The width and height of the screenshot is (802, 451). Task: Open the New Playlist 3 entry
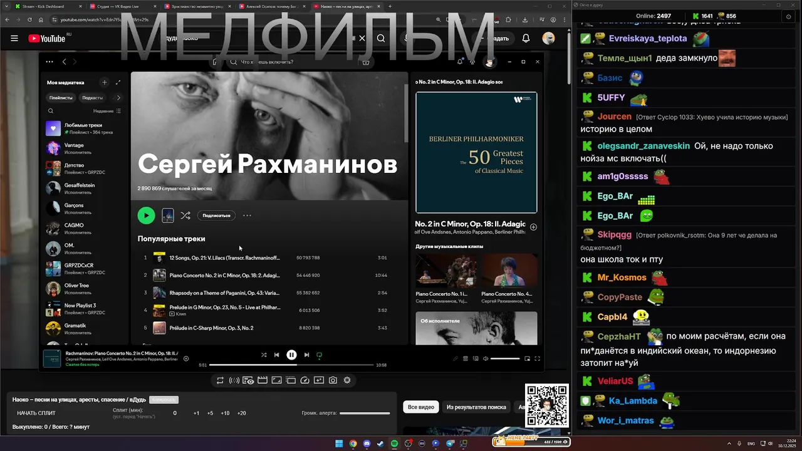(x=84, y=309)
